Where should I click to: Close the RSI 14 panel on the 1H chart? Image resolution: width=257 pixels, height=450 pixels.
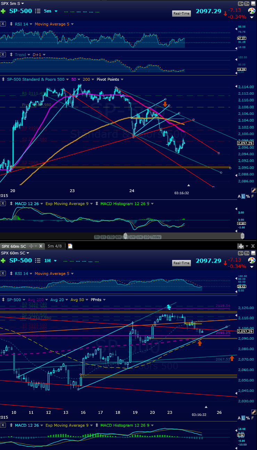[x=3, y=274]
